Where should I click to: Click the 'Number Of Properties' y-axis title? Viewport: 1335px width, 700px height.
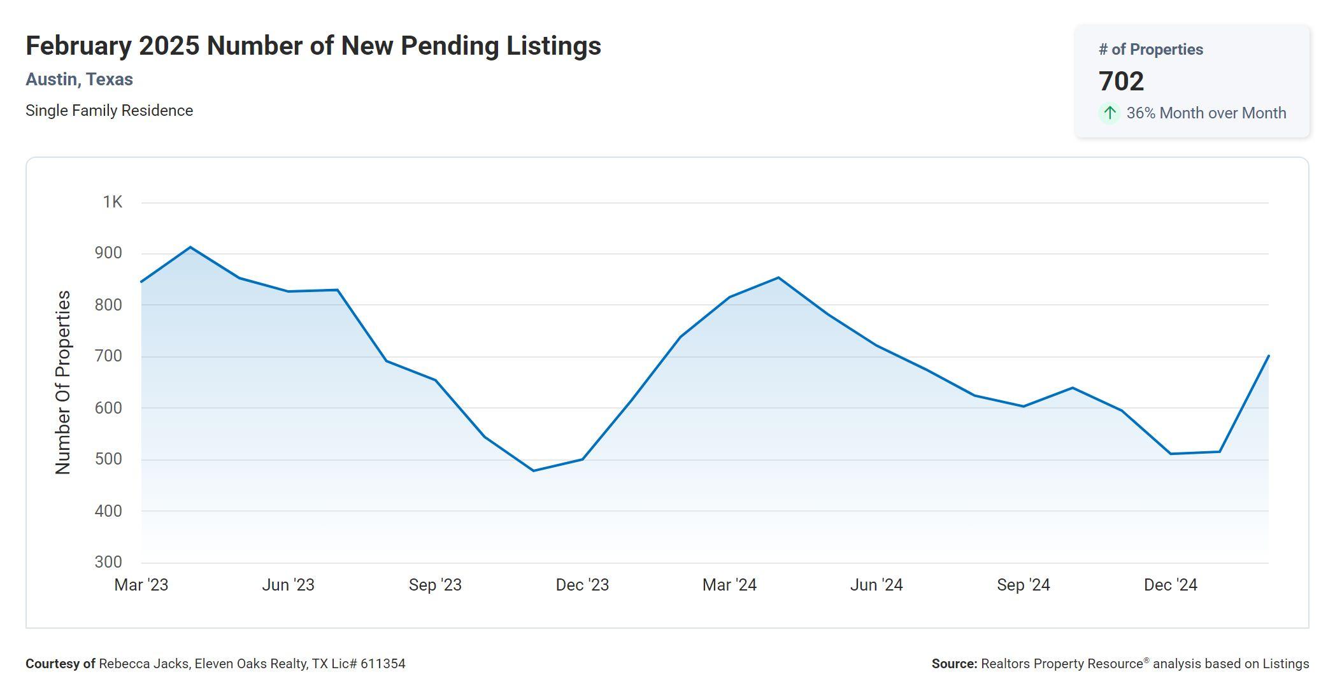[x=63, y=382]
